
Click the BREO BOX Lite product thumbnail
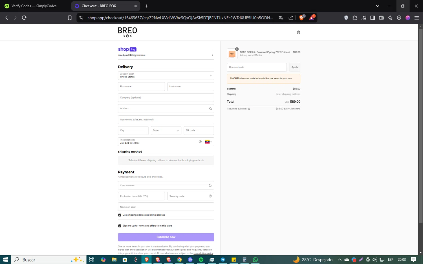[232, 54]
